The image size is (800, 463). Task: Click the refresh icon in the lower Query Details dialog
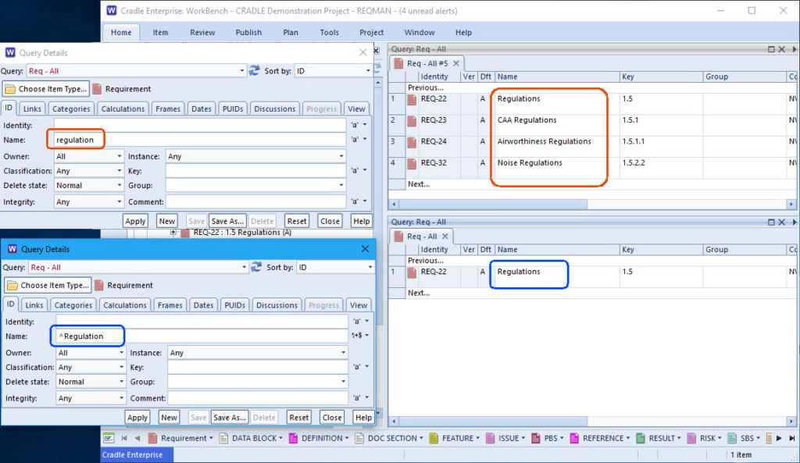(x=256, y=268)
